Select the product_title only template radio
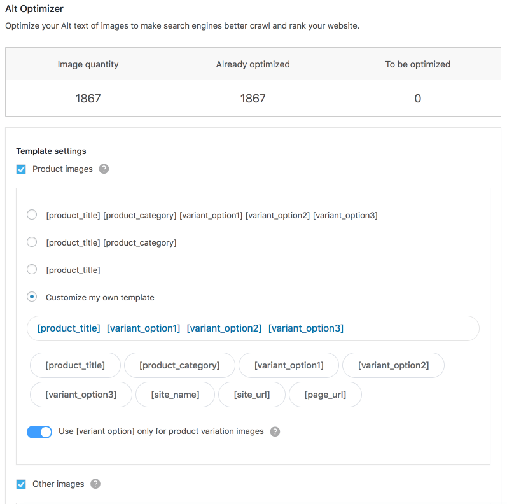 [32, 270]
